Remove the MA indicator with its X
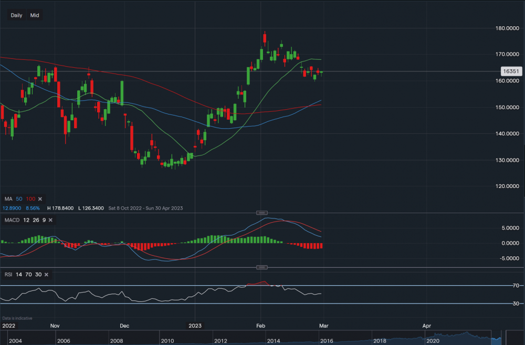This screenshot has width=525, height=345. tap(40, 199)
